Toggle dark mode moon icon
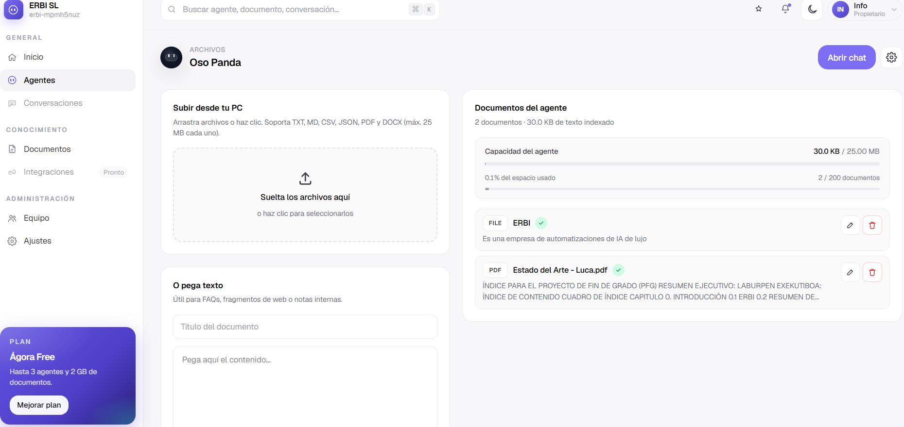The image size is (904, 427). pyautogui.click(x=812, y=9)
